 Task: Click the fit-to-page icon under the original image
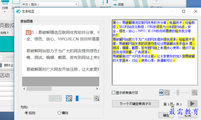52,98
